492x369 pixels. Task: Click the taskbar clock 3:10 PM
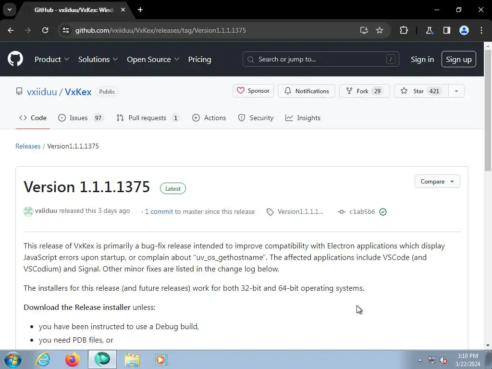pyautogui.click(x=467, y=356)
